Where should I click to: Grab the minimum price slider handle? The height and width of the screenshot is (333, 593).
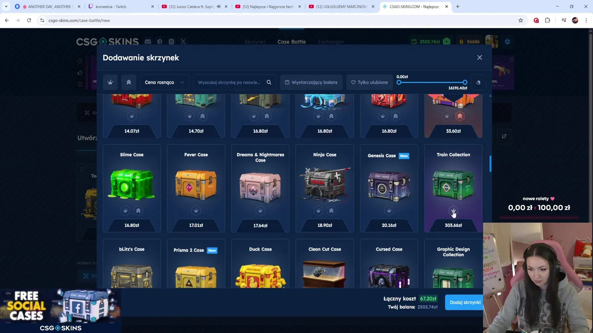click(399, 82)
